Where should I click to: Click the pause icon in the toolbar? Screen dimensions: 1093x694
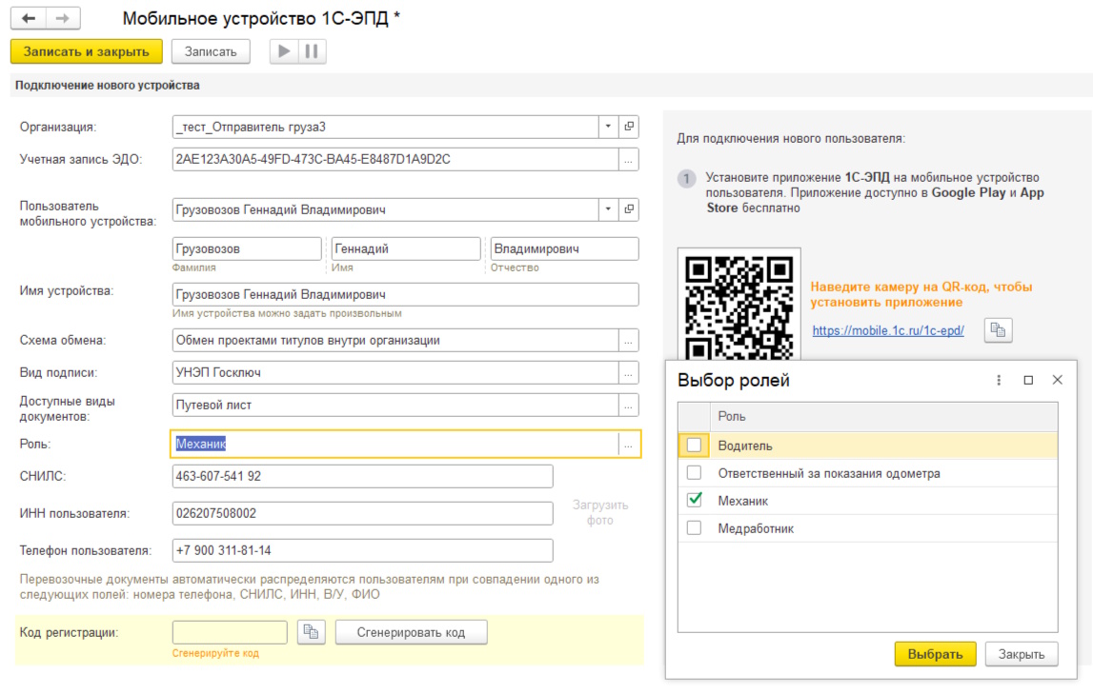[x=312, y=51]
